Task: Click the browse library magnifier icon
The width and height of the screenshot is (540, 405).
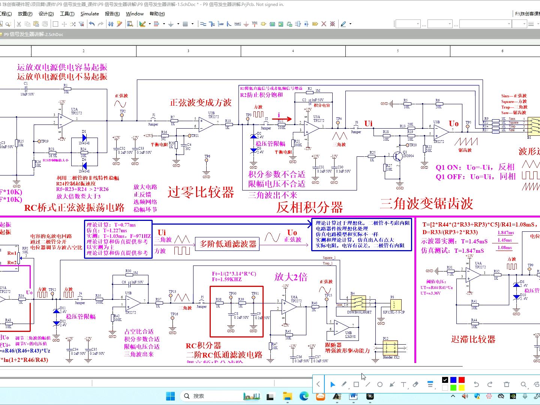Action: 130,24
